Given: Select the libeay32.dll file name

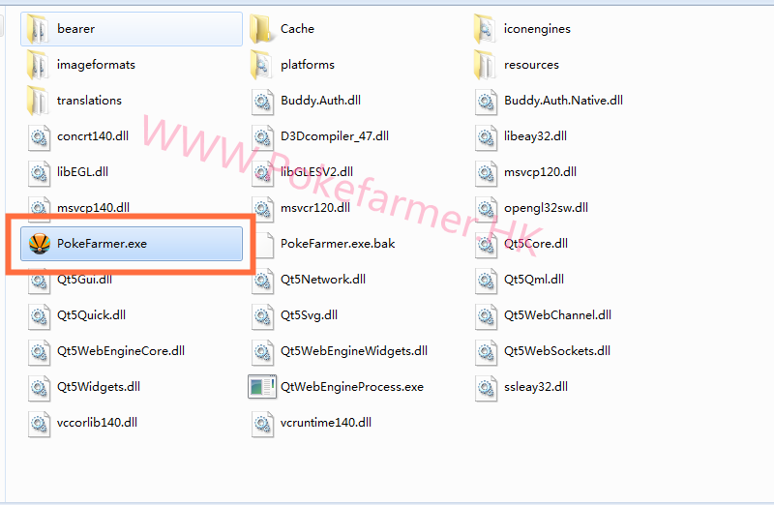Looking at the screenshot, I should 535,136.
